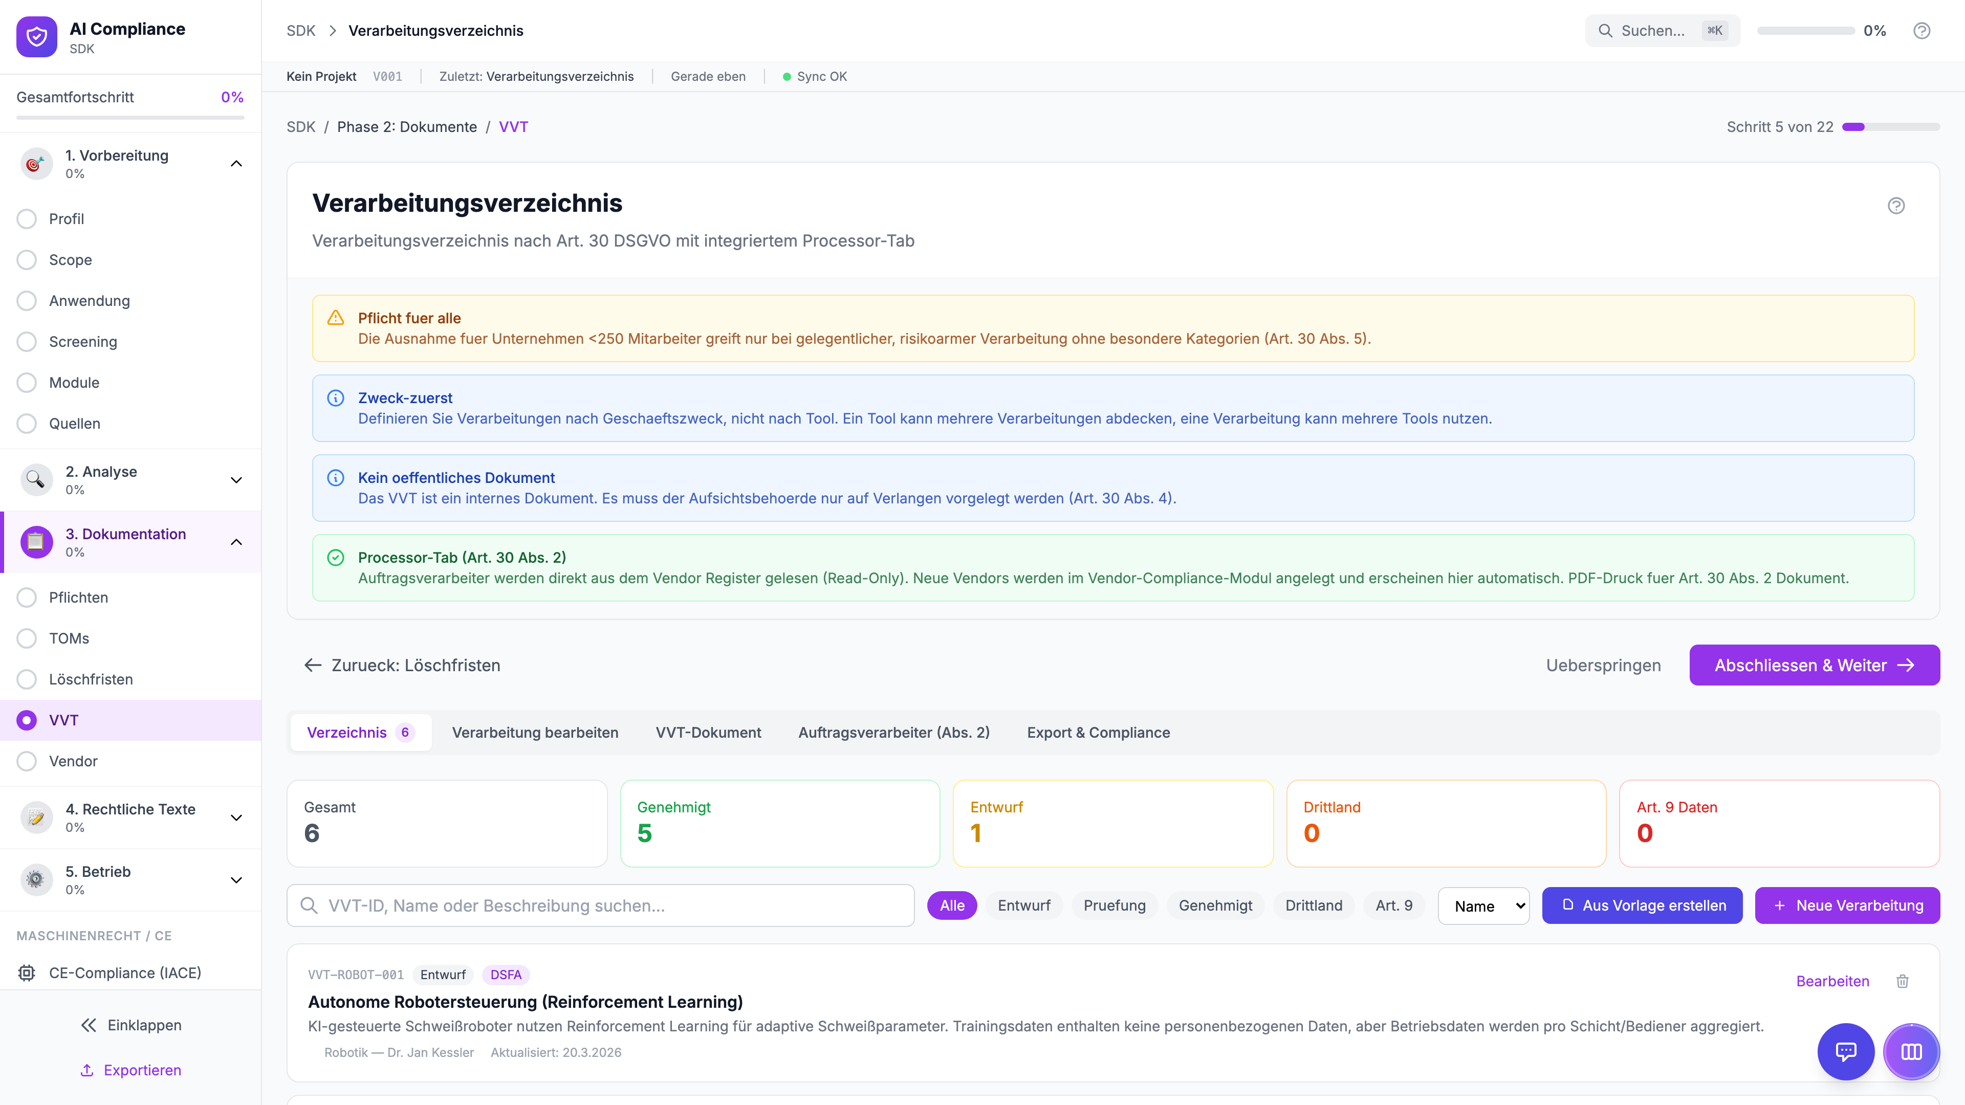Open the chat bubble floating button
Viewport: 1965px width, 1105px height.
coord(1845,1052)
